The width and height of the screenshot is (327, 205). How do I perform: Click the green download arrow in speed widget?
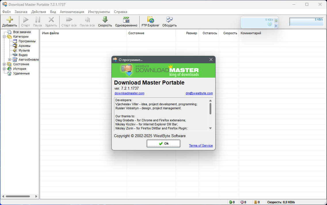276,21
